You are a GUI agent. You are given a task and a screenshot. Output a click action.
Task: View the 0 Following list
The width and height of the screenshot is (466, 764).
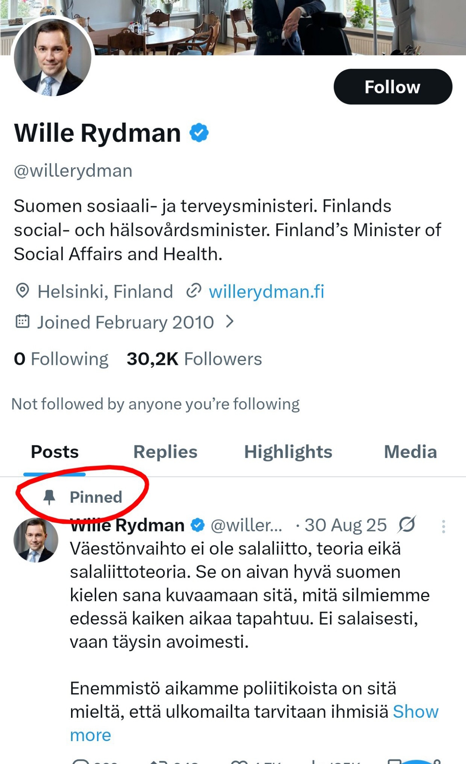[x=61, y=359]
